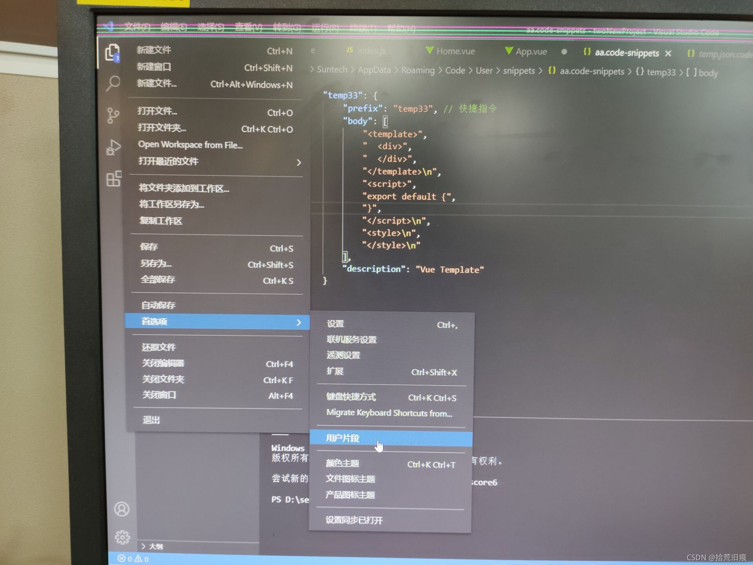Image resolution: width=753 pixels, height=565 pixels.
Task: Click the Code breadcrumb segment
Action: (x=455, y=70)
